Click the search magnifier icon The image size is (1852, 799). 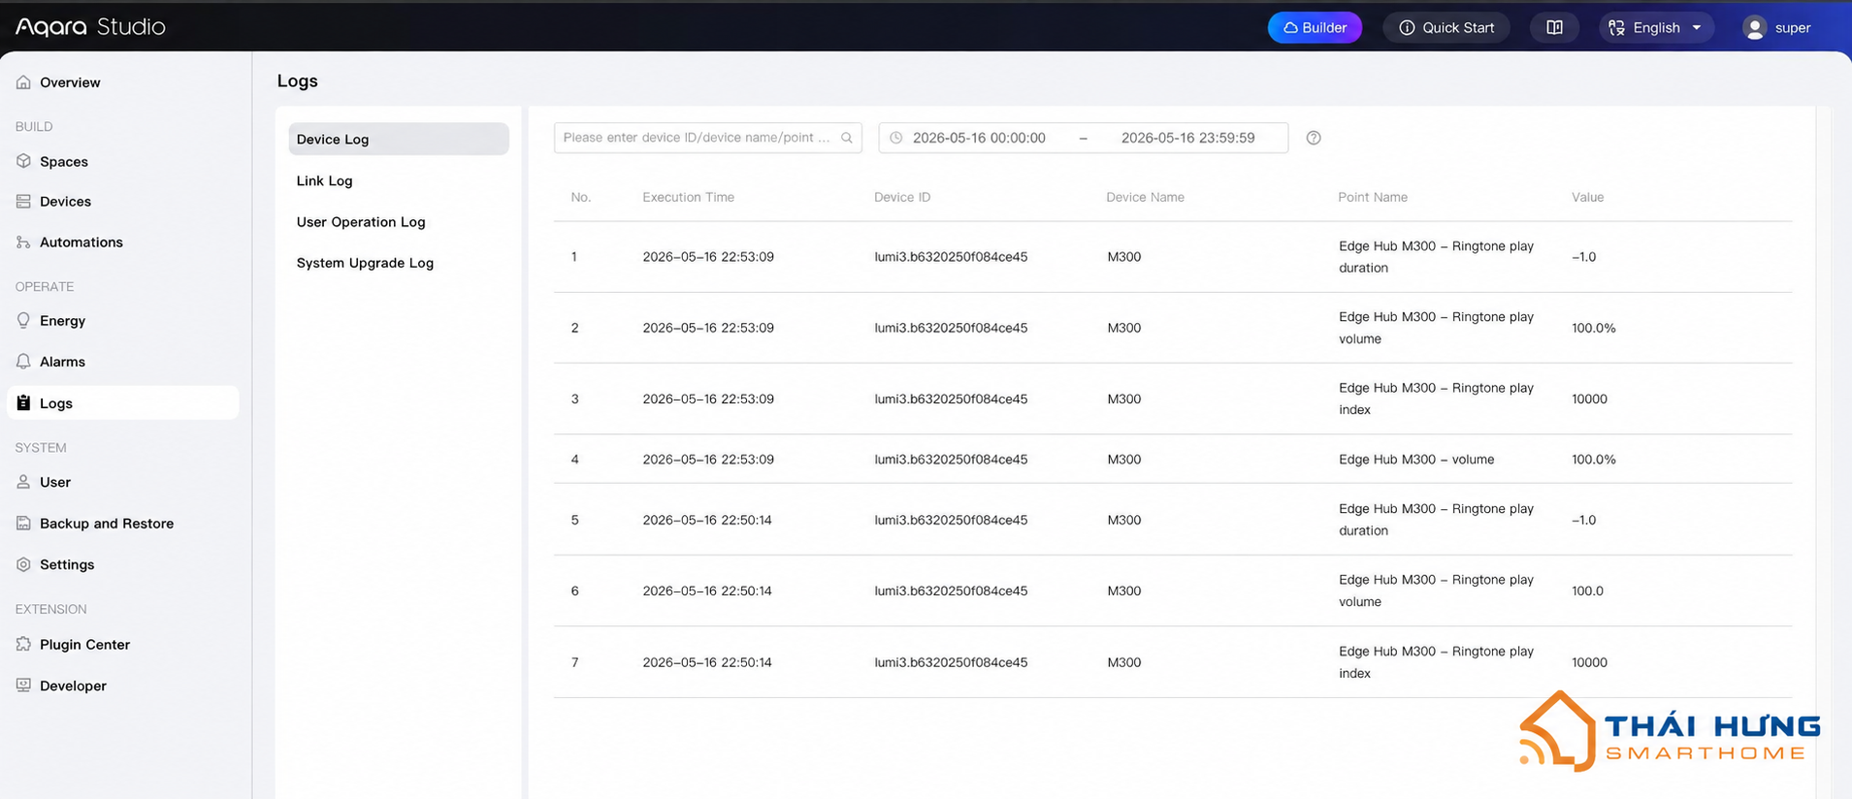click(x=847, y=138)
